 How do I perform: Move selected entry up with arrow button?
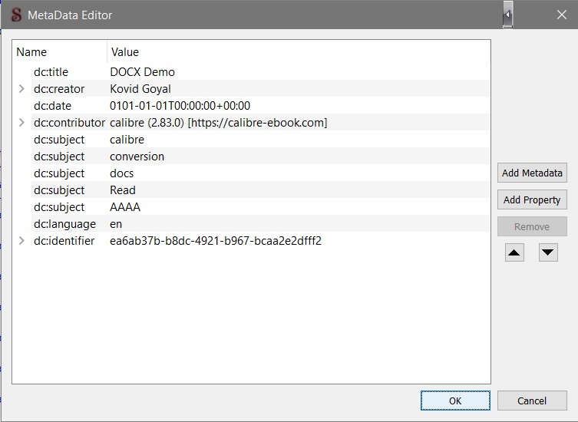coord(514,252)
